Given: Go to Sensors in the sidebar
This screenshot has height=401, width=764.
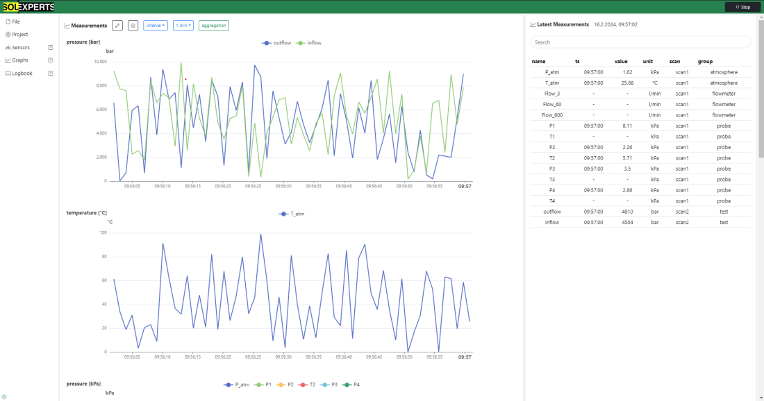Looking at the screenshot, I should [x=17, y=48].
